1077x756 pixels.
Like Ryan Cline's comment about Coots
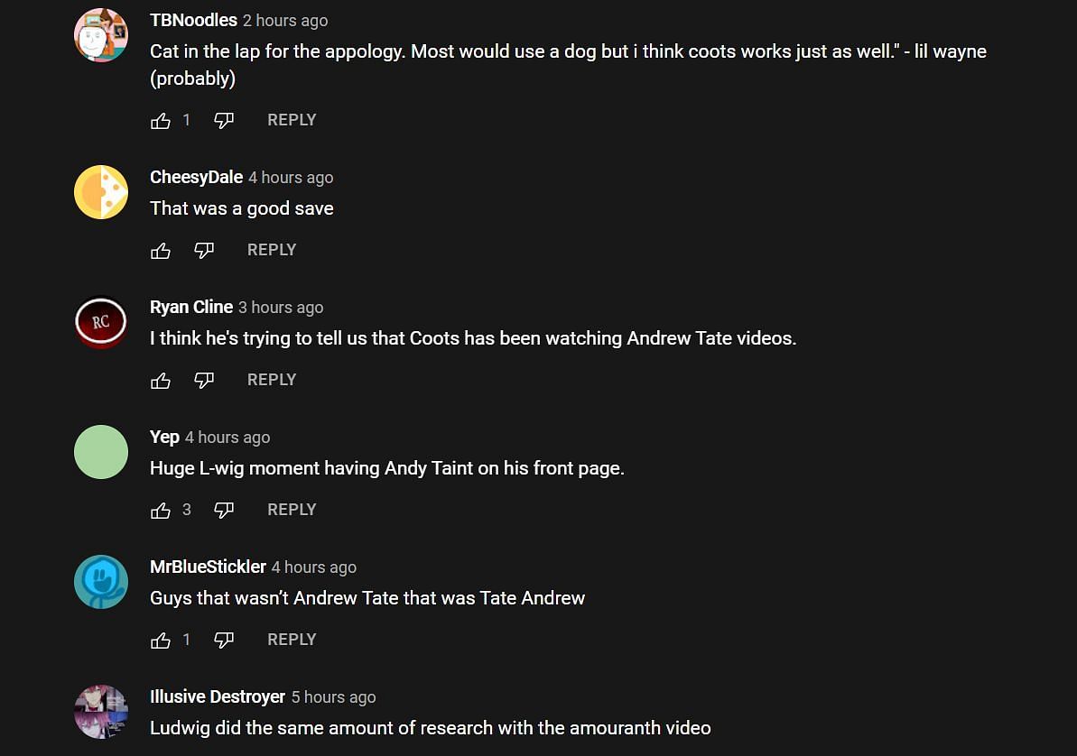(x=161, y=380)
